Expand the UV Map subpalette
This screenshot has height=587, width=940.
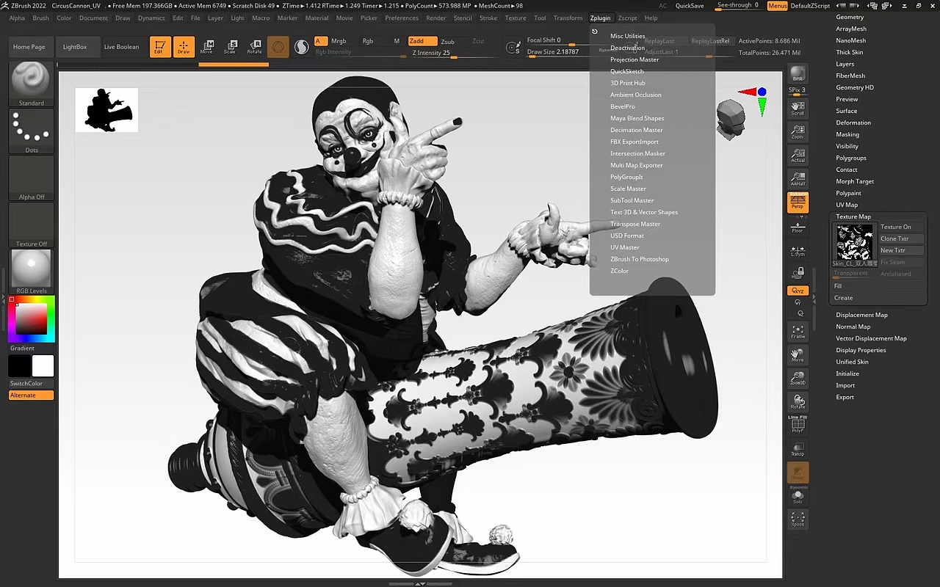(847, 205)
